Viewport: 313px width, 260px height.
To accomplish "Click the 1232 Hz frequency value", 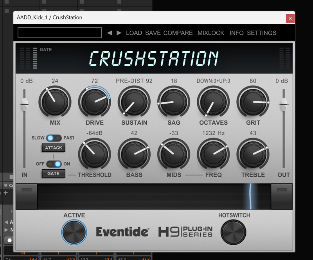I will [213, 133].
